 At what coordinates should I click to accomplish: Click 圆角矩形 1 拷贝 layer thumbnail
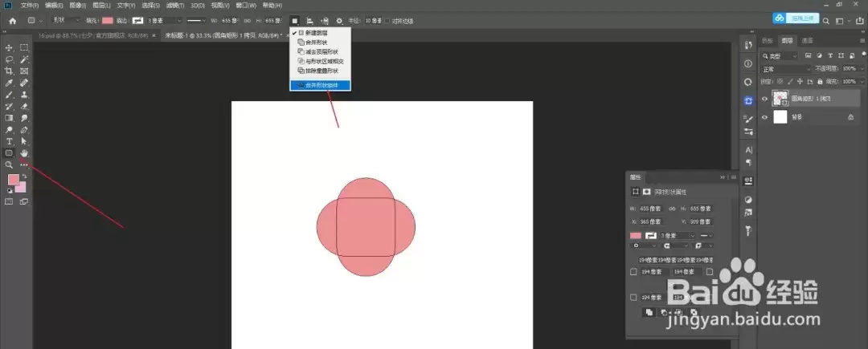click(780, 99)
